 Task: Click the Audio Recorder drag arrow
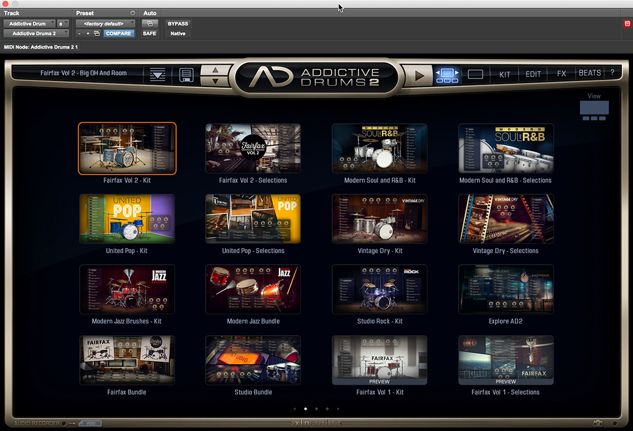pyautogui.click(x=72, y=423)
